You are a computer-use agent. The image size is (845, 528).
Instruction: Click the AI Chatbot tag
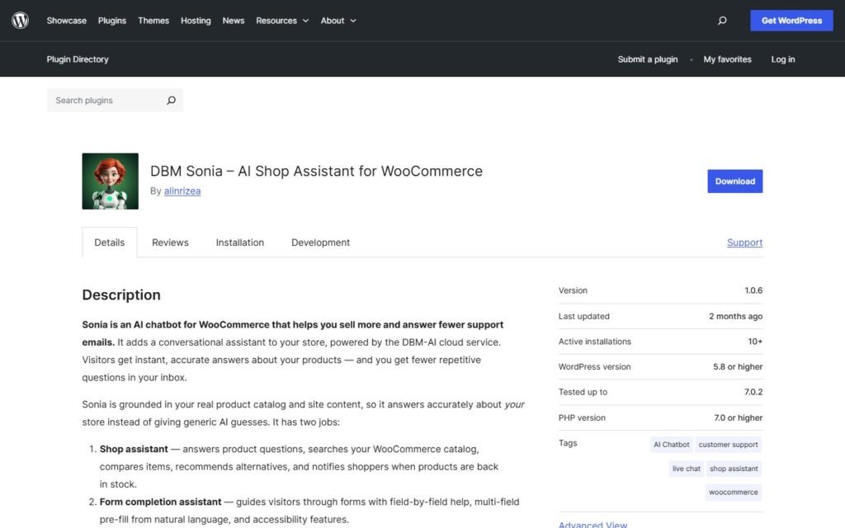point(672,445)
